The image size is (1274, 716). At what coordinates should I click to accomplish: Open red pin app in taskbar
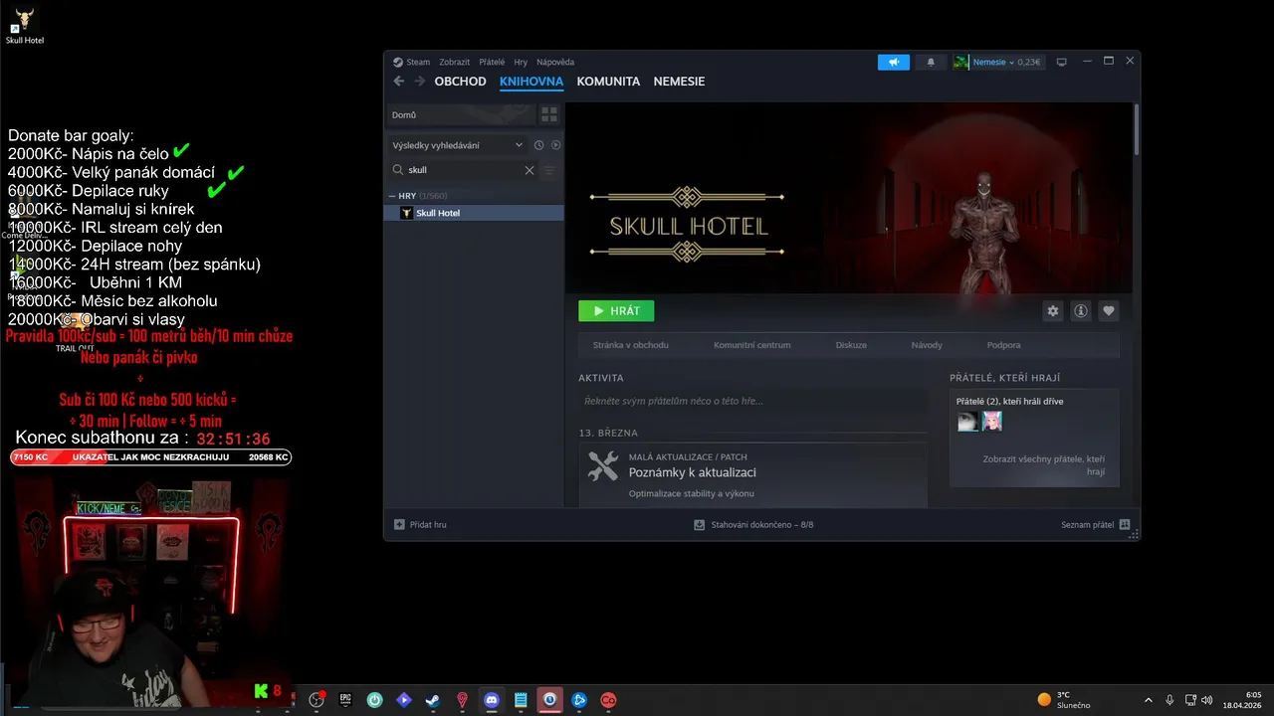462,700
